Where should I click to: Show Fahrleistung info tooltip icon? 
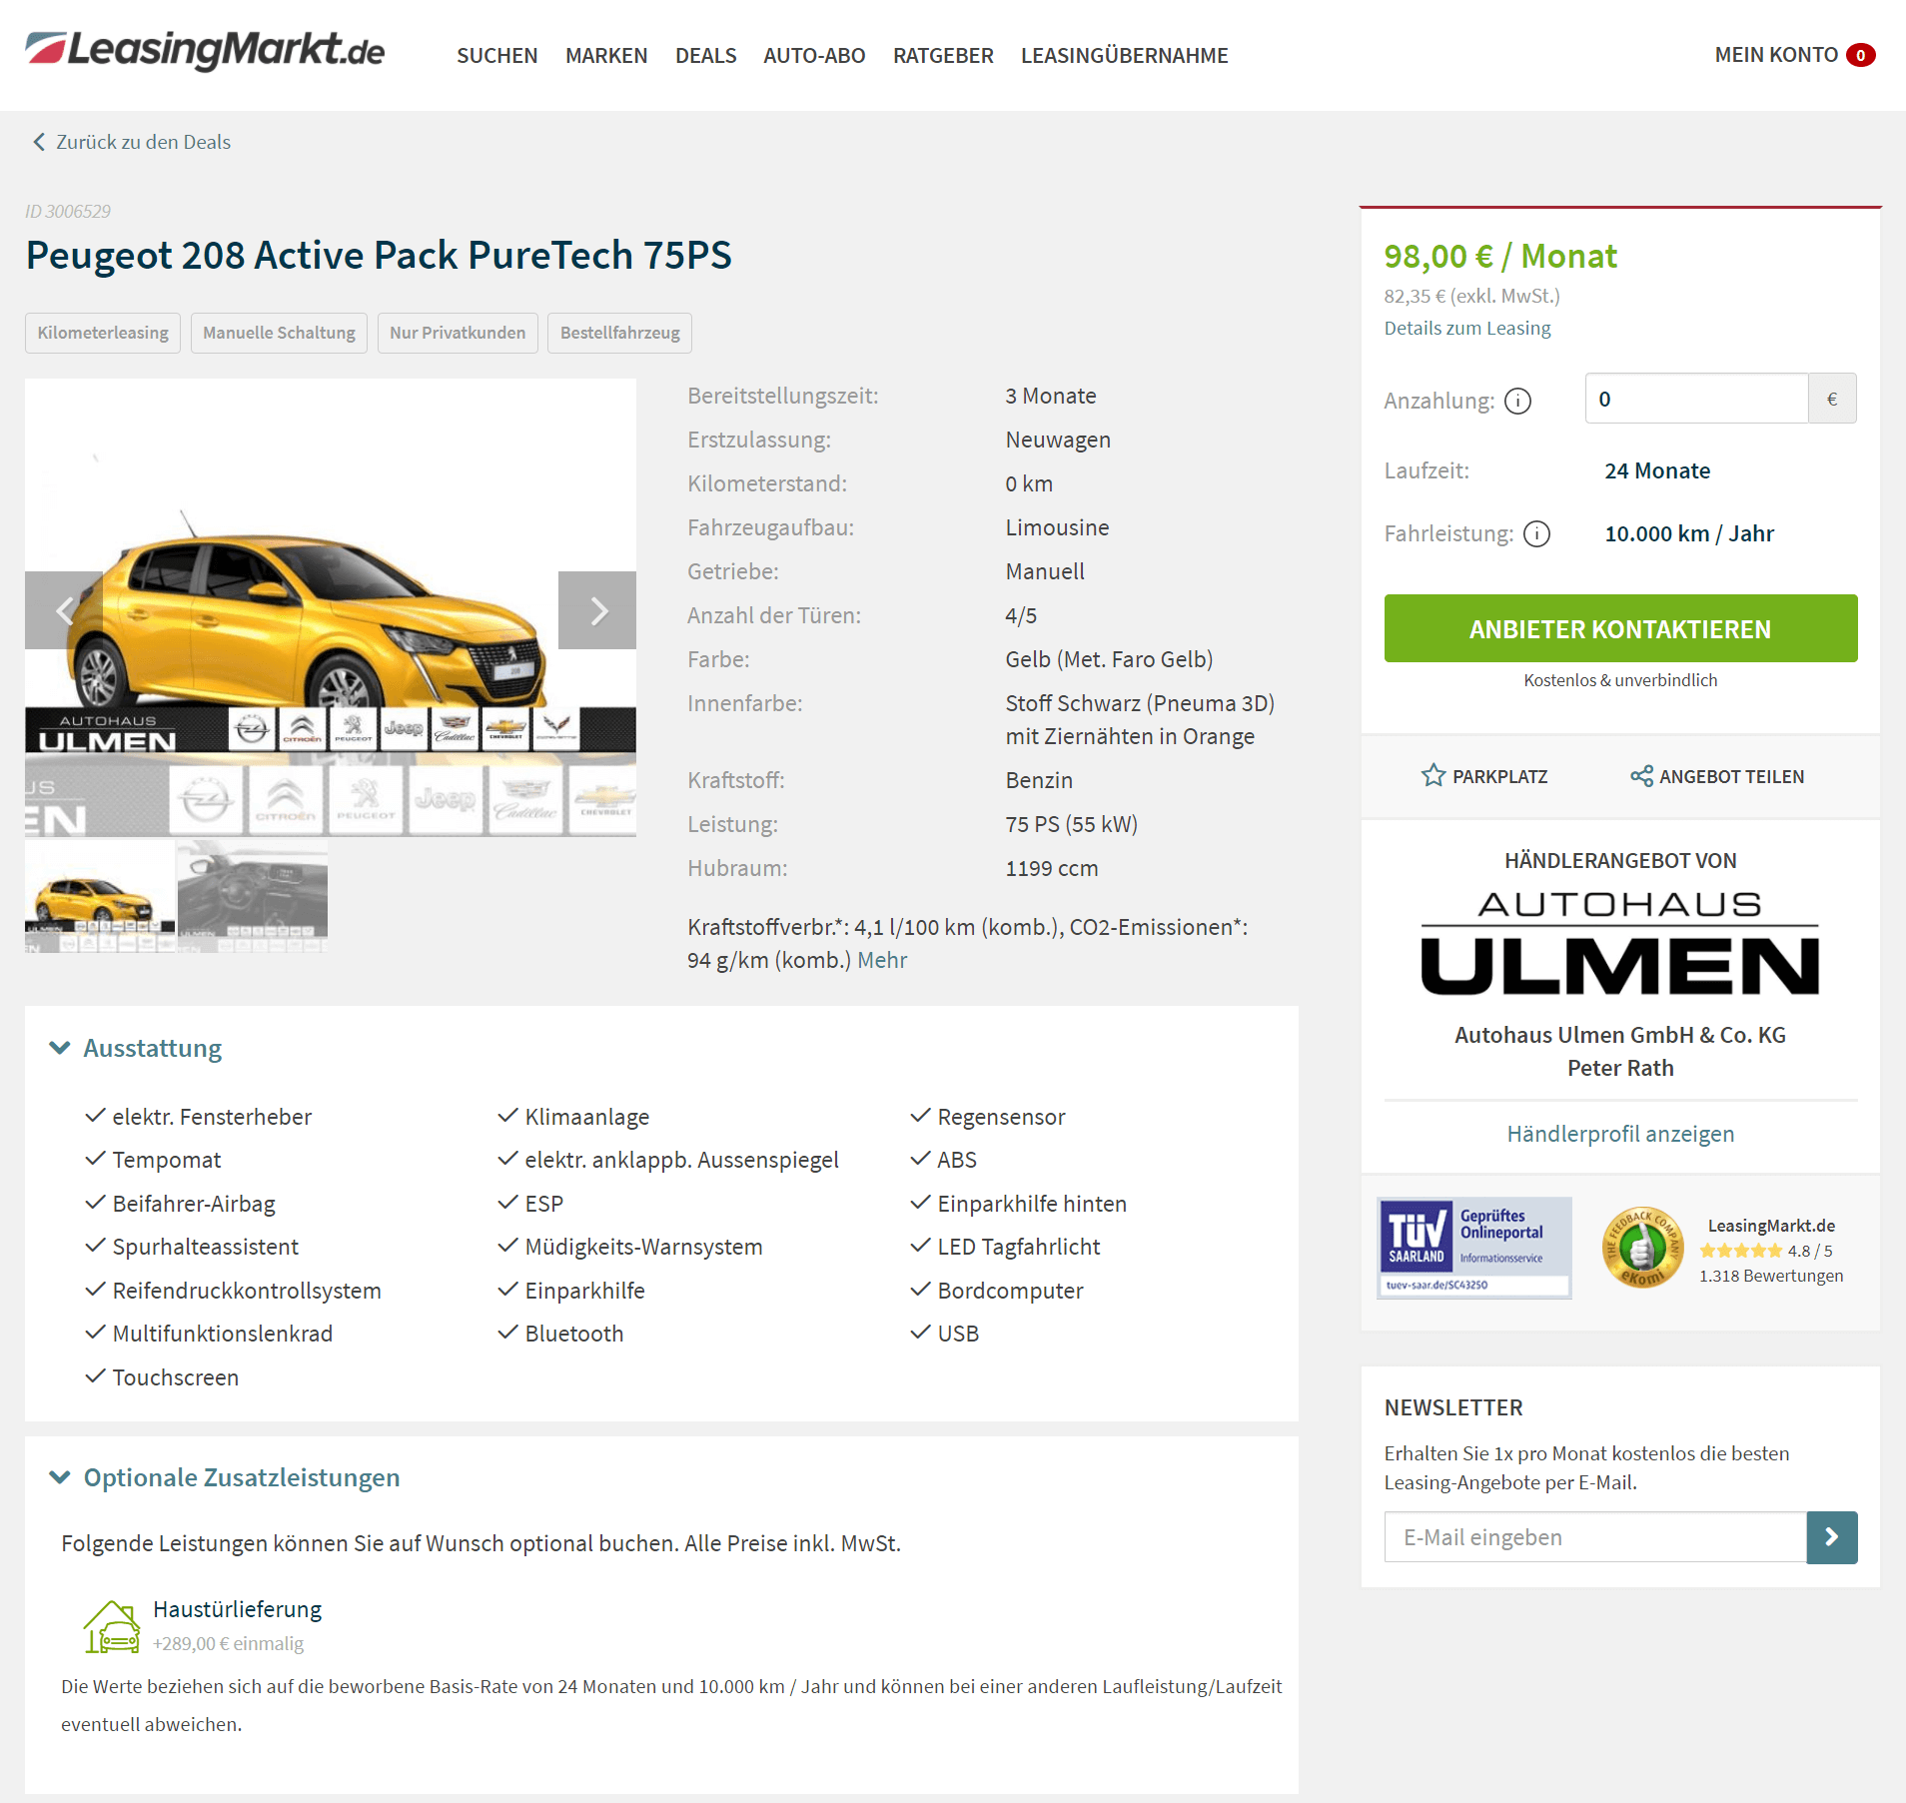(1536, 533)
